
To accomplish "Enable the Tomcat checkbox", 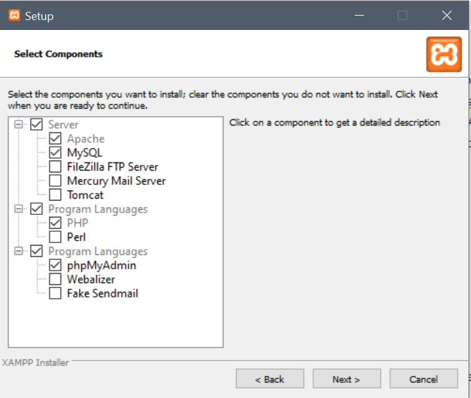I will pos(55,195).
